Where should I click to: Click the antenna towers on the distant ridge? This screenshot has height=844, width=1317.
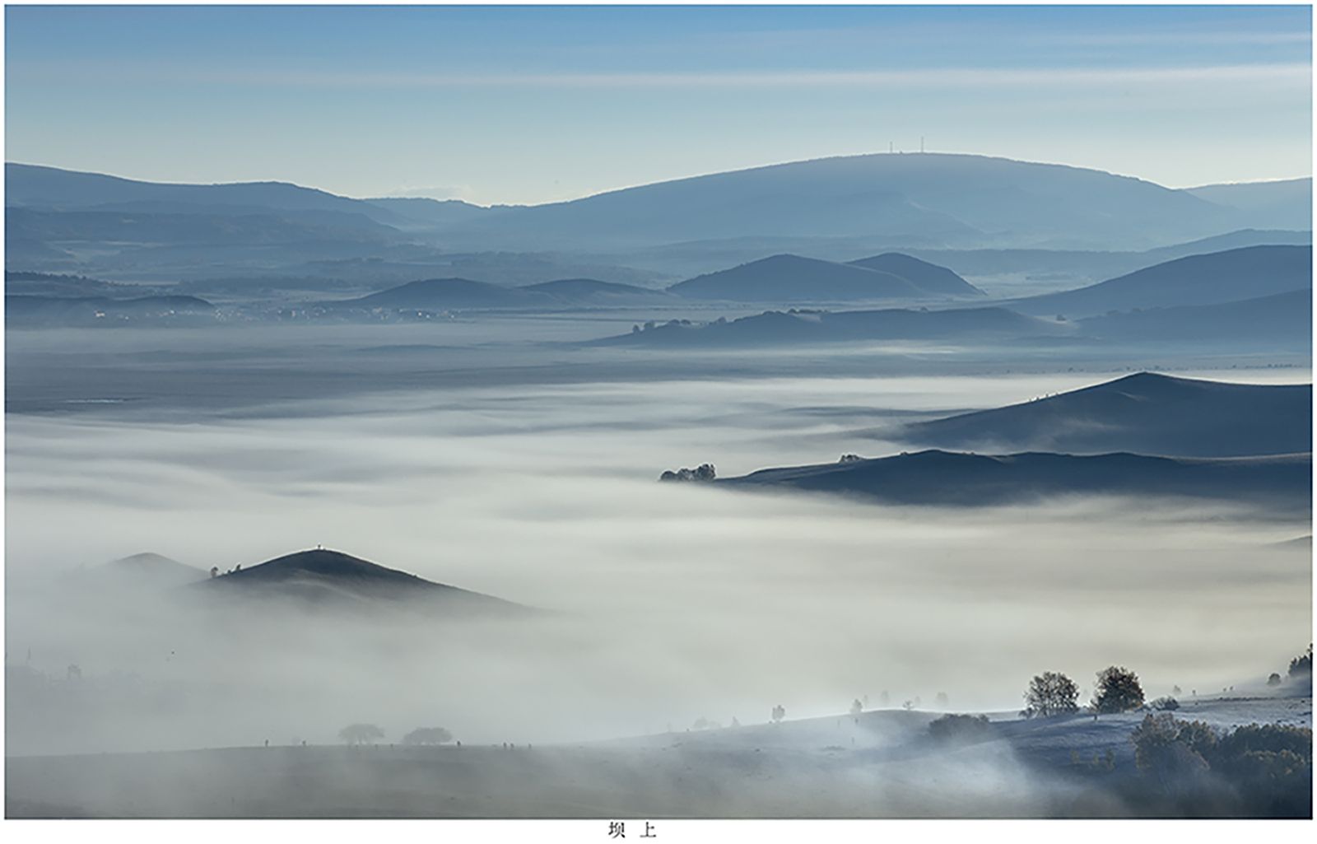(x=905, y=147)
